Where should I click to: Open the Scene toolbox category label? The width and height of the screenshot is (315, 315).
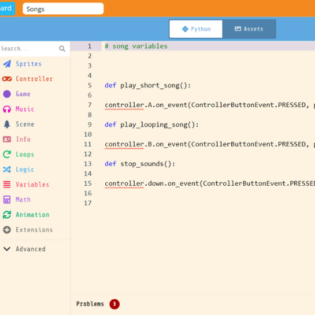25,124
